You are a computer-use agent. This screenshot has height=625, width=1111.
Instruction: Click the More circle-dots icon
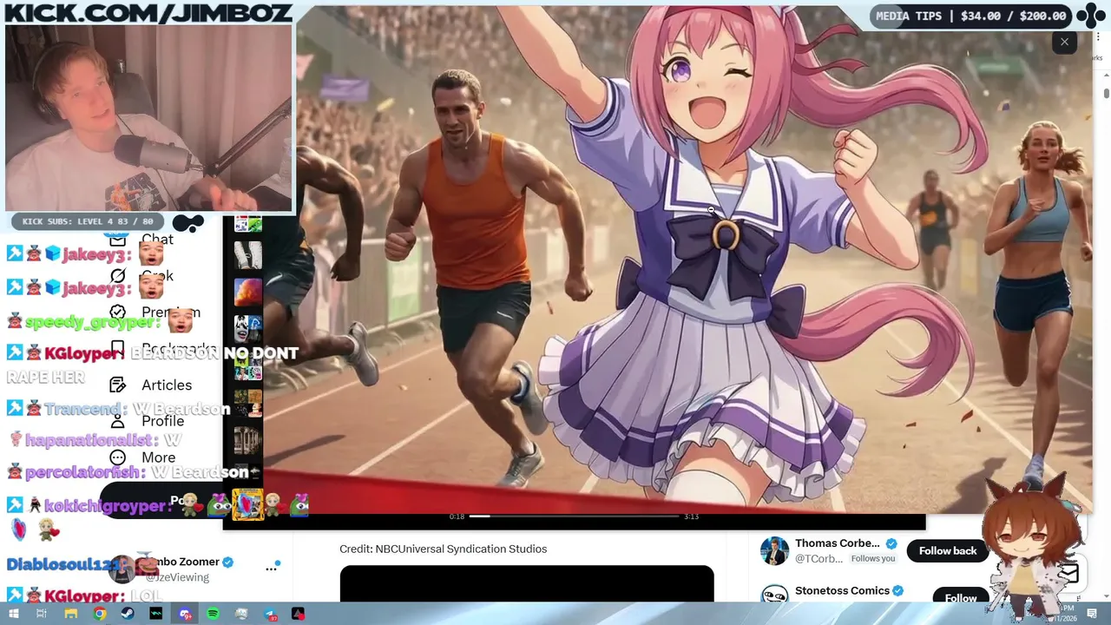pyautogui.click(x=117, y=457)
